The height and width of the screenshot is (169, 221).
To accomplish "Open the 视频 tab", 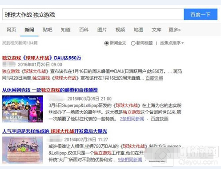I will tap(120, 30).
